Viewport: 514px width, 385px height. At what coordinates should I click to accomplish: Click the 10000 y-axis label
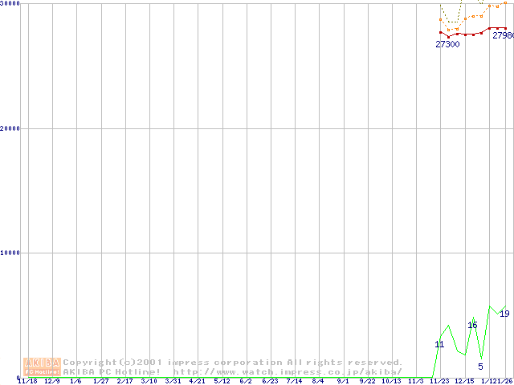point(10,253)
